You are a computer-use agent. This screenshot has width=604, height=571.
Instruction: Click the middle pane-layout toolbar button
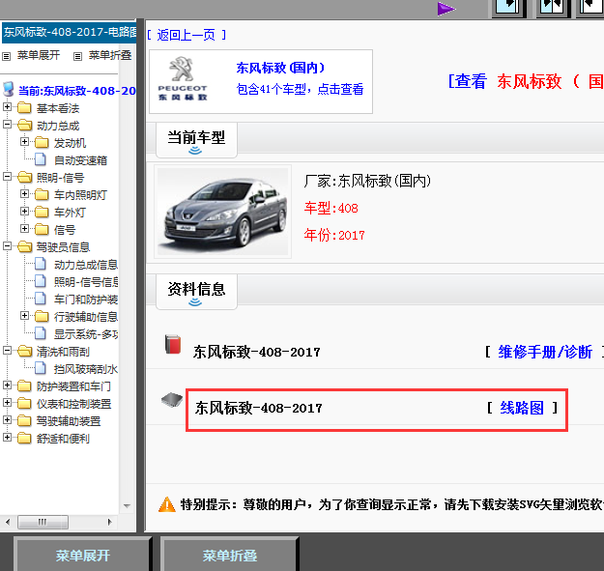pos(552,8)
